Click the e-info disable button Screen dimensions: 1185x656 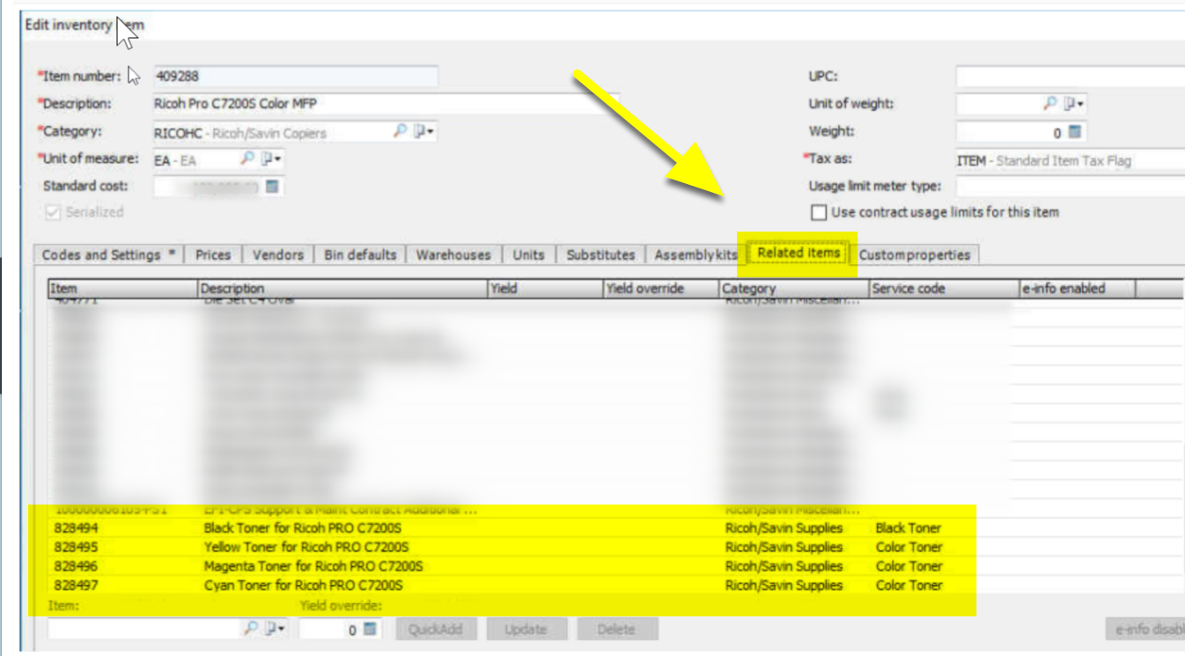(1145, 629)
